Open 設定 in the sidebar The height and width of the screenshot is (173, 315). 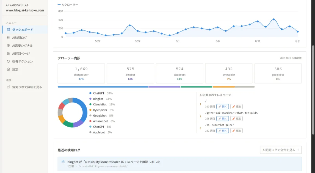point(25,69)
